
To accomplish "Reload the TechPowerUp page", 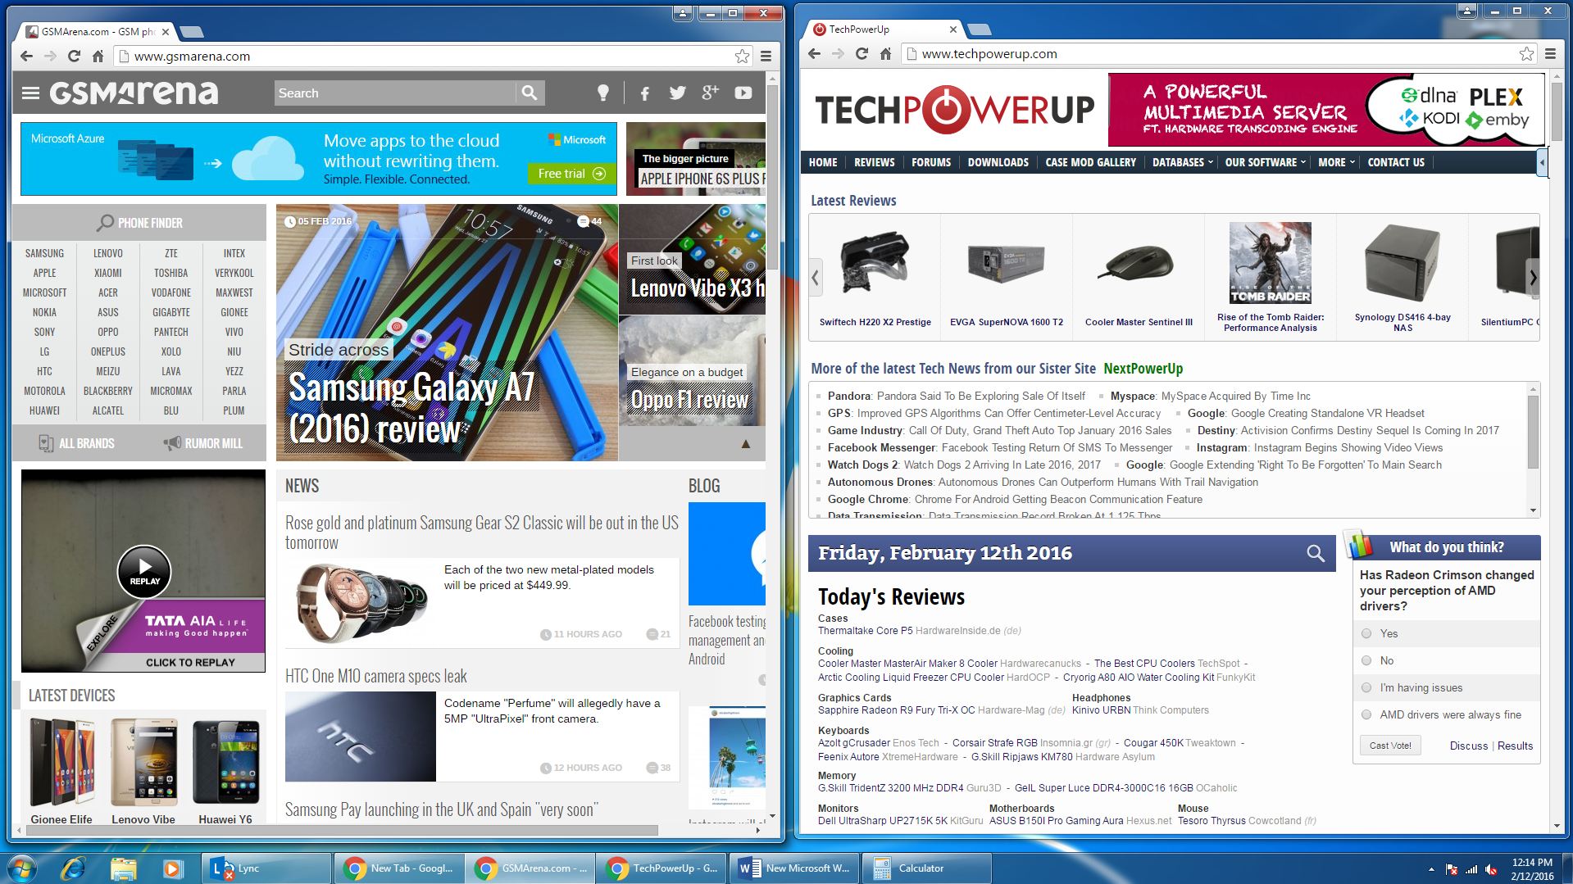I will click(x=862, y=53).
